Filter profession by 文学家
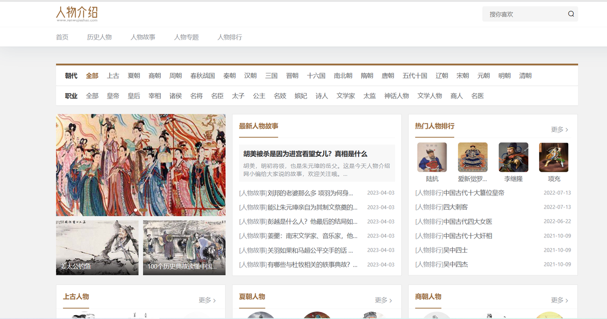This screenshot has height=319, width=607. (346, 96)
